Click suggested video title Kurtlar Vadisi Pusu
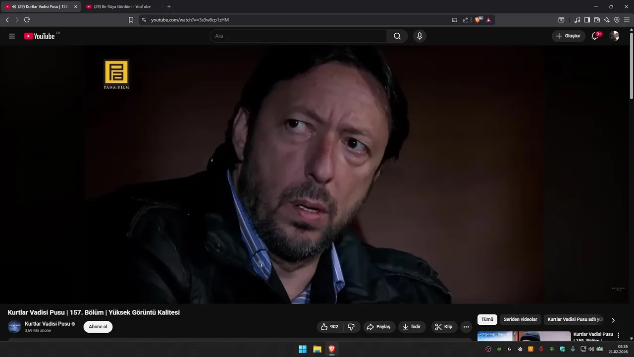 coord(593,337)
